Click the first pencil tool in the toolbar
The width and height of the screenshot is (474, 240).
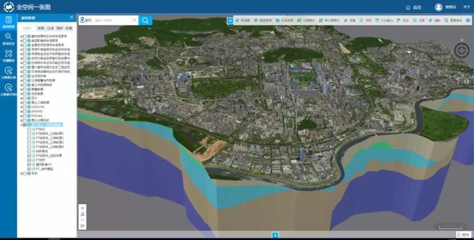[x=243, y=20]
